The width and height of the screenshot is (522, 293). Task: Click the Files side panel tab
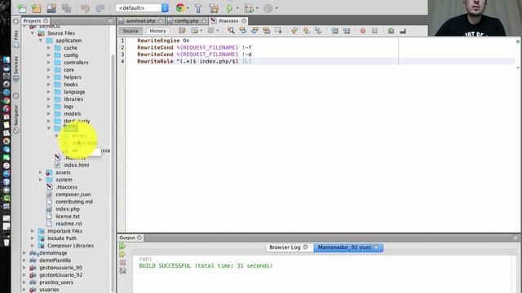click(x=16, y=38)
